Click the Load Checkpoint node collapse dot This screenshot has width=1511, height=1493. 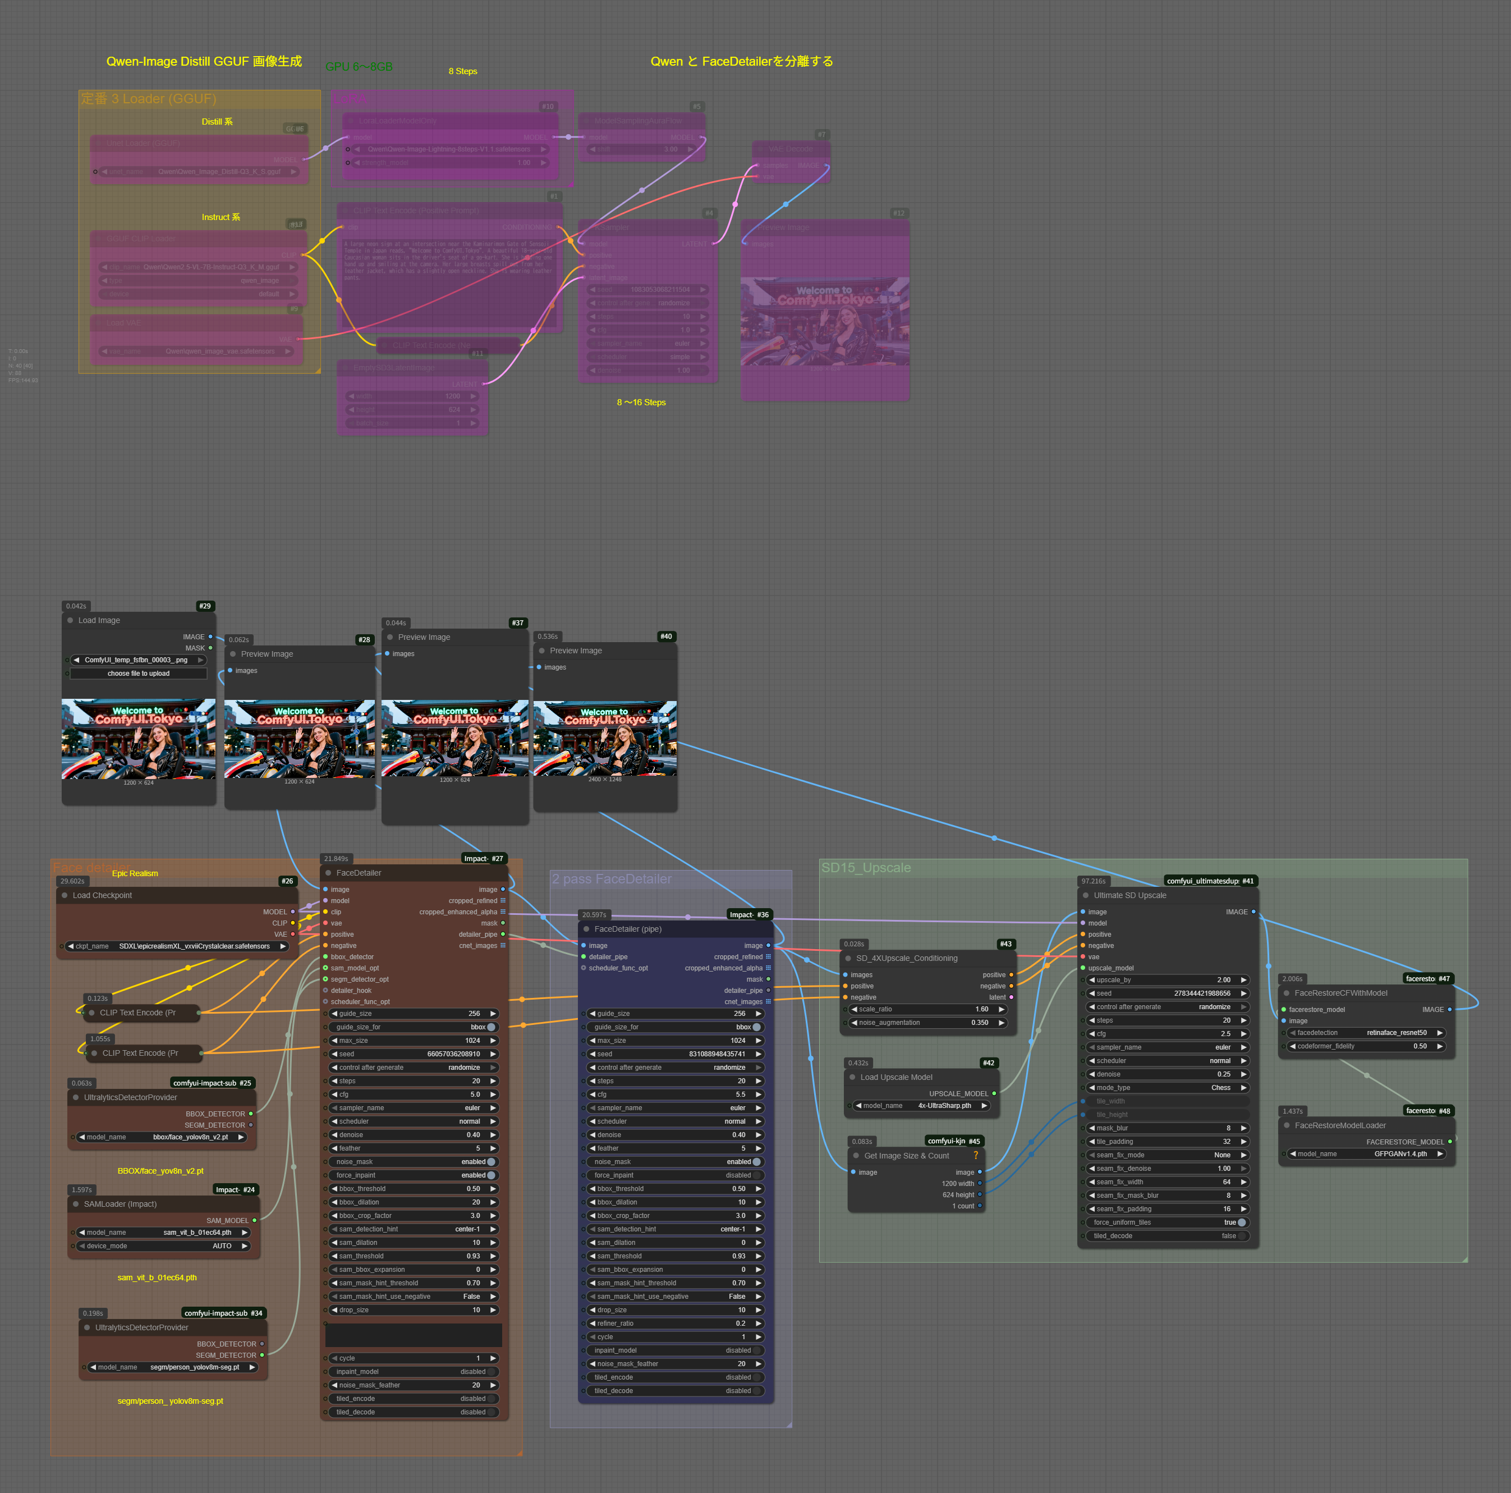click(64, 895)
